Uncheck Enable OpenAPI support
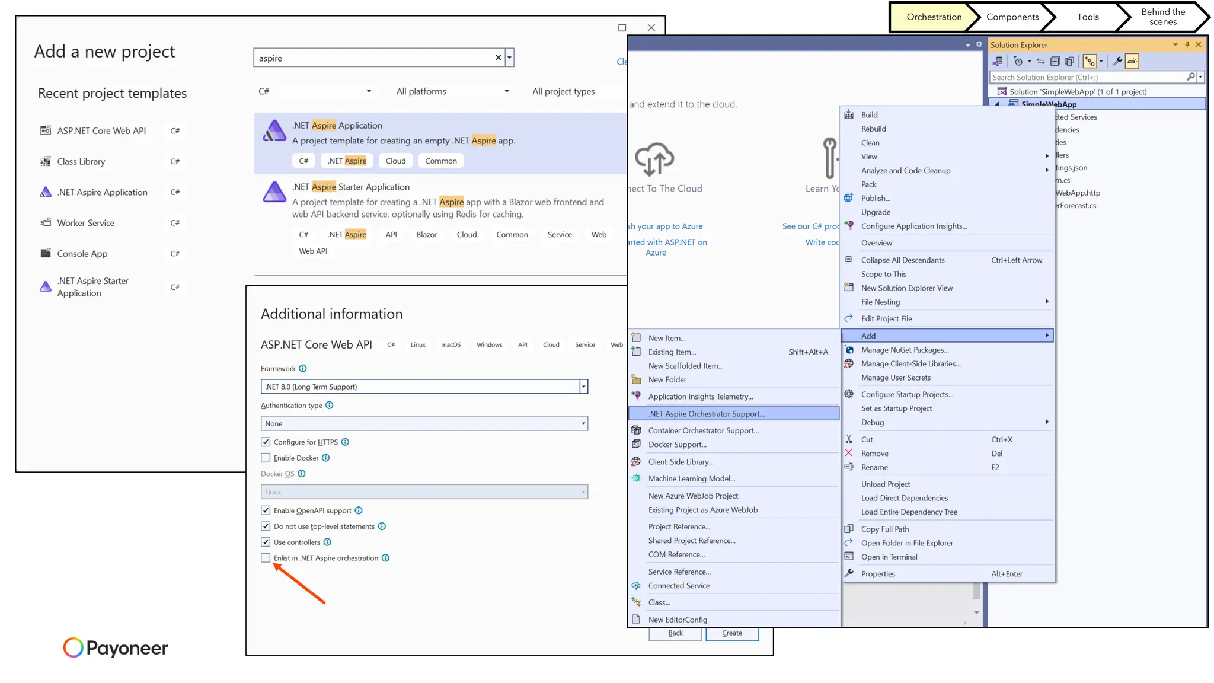The width and height of the screenshot is (1214, 683). [x=266, y=510]
